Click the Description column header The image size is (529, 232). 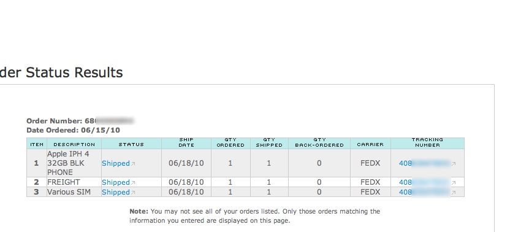pos(74,144)
